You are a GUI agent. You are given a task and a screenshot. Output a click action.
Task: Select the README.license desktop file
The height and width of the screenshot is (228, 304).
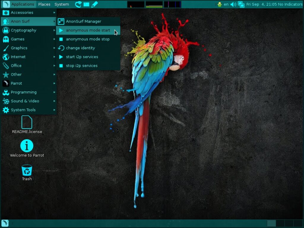point(27,122)
